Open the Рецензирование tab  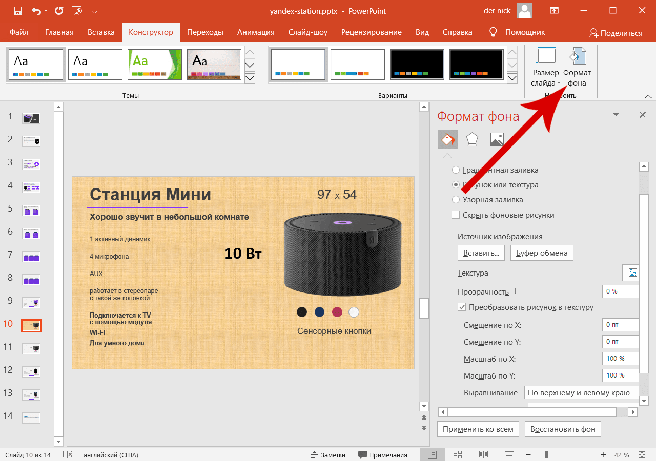(x=373, y=32)
